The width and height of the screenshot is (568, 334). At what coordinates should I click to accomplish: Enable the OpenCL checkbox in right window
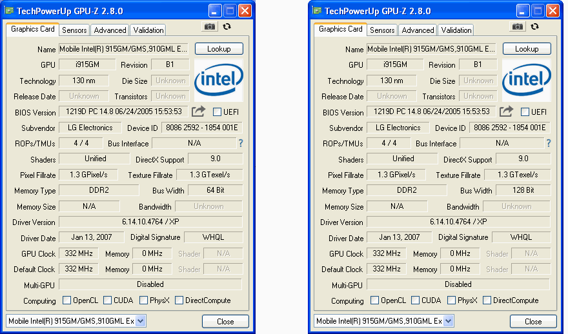click(375, 300)
